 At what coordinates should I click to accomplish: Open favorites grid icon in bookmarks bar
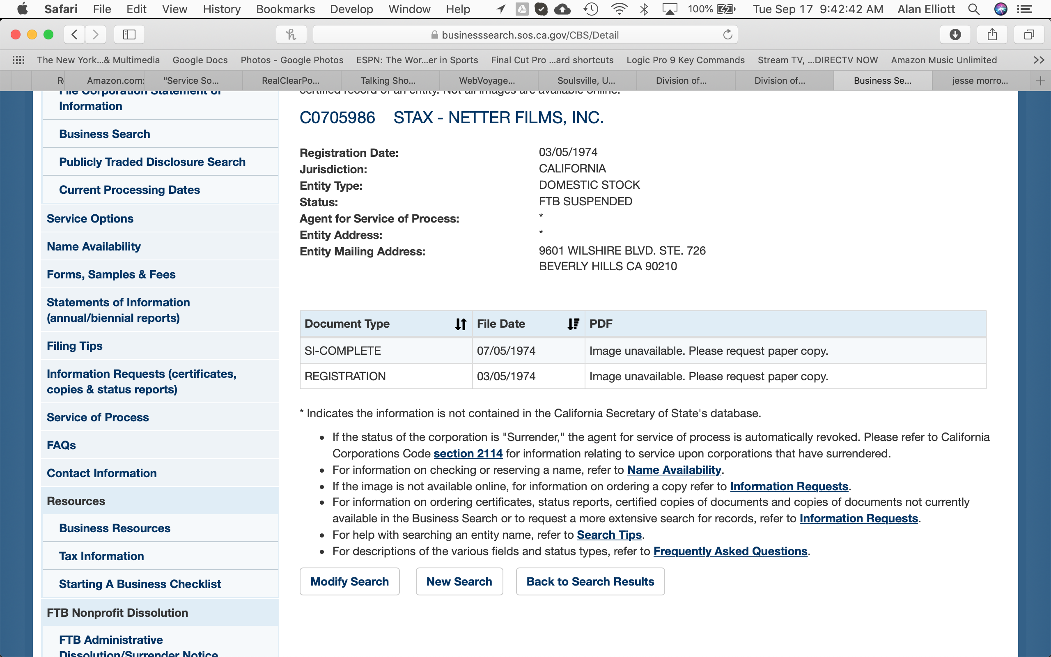coord(18,60)
